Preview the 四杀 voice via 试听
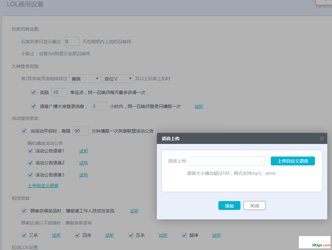The image size is (332, 250). coord(110,235)
